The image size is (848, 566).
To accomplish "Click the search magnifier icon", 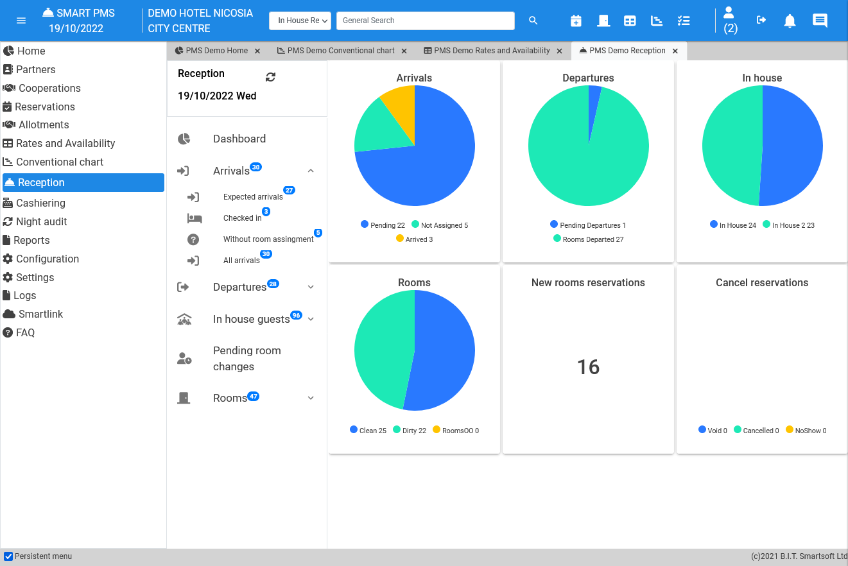I will [533, 21].
